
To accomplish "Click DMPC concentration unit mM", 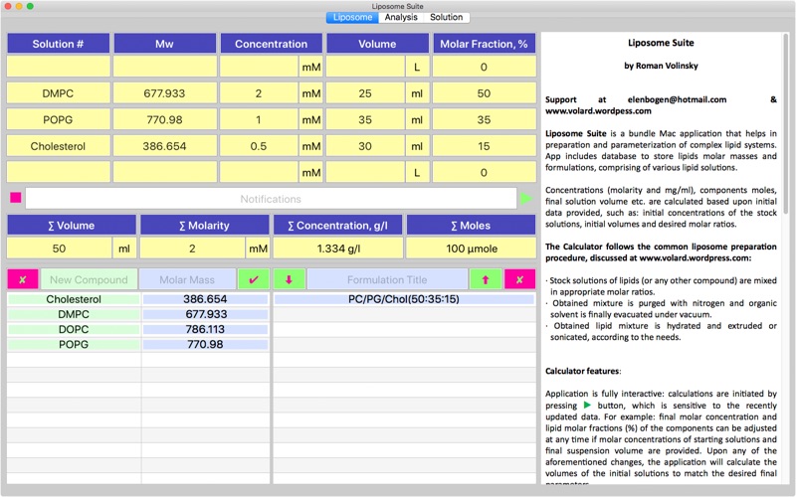I will [311, 93].
